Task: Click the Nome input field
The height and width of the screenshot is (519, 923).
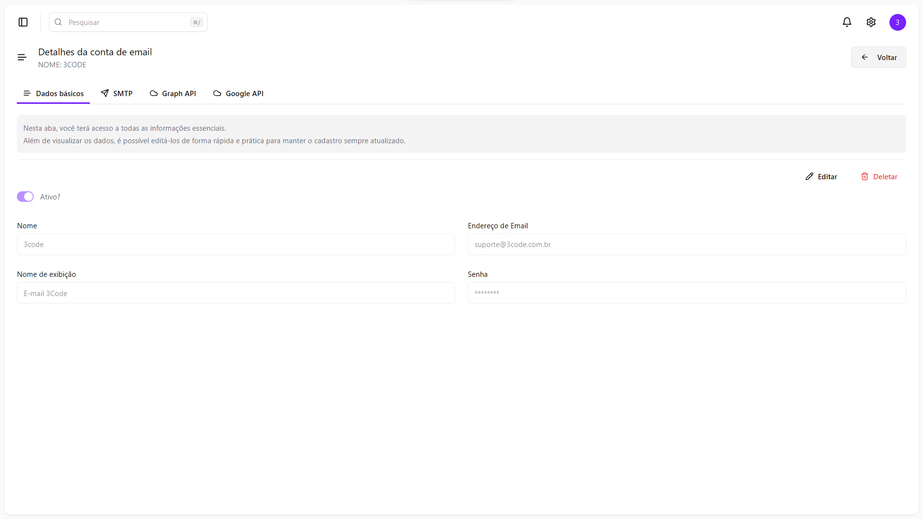Action: pos(236,244)
